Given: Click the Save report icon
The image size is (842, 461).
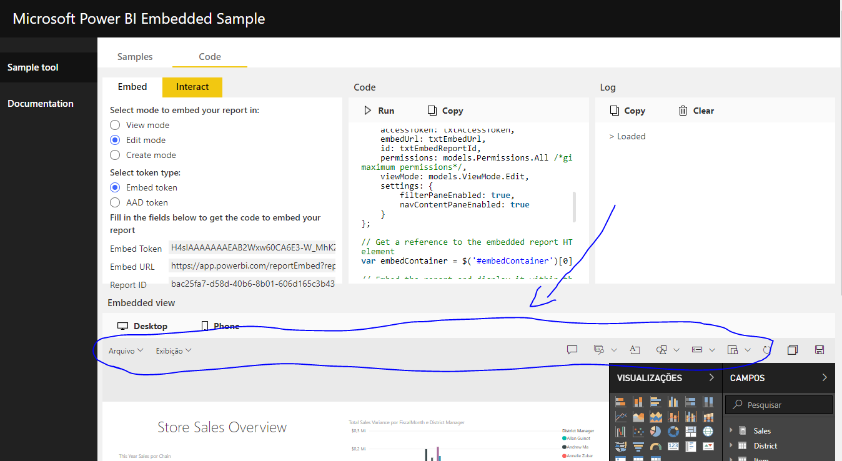Looking at the screenshot, I should tap(820, 350).
